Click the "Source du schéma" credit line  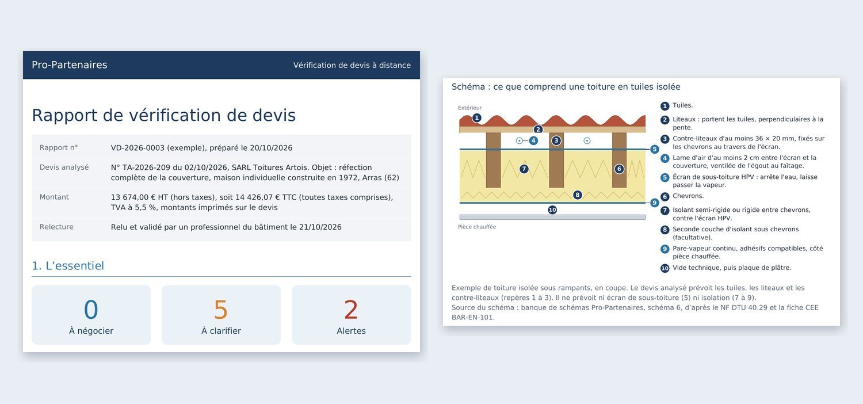pos(635,312)
